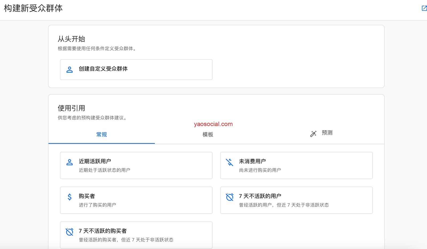Click the 从头开始 section heading
The width and height of the screenshot is (427, 249).
click(71, 39)
